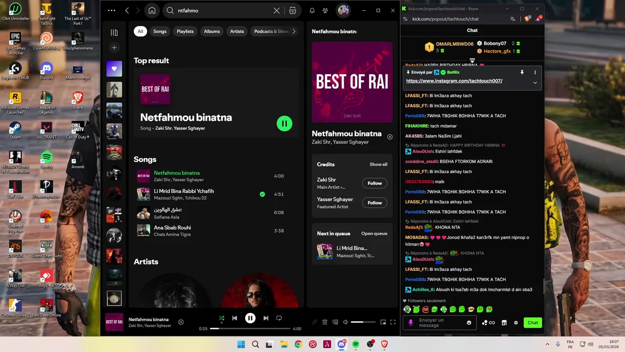Expand pinned BotRix message chevron
The image size is (625, 352).
point(535,83)
